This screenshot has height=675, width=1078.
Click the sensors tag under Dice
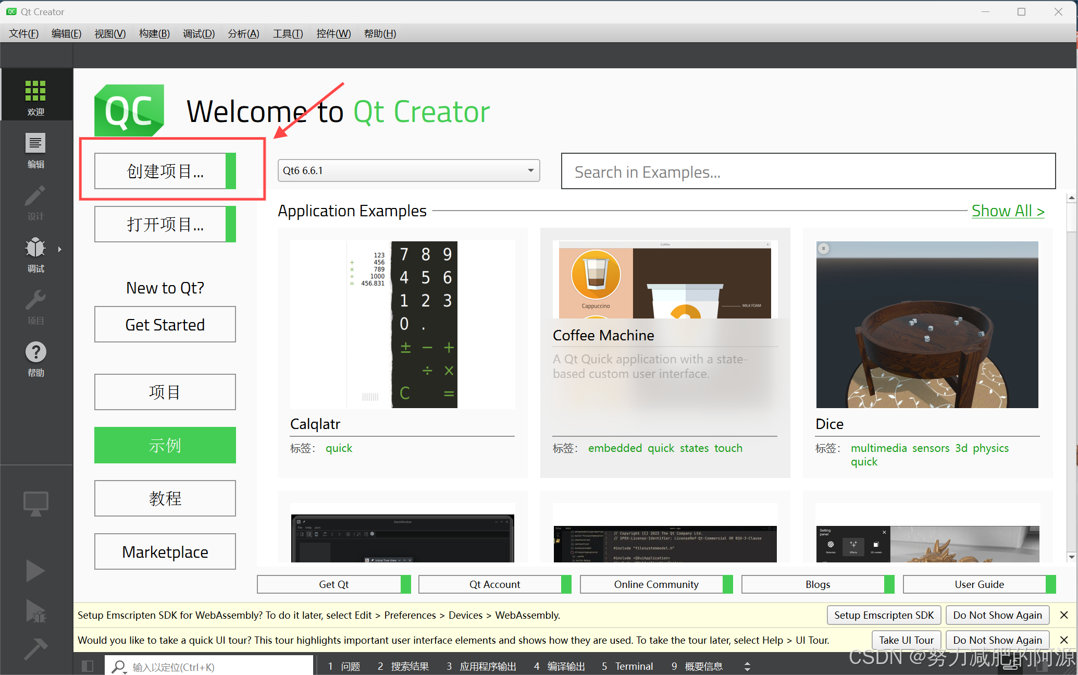point(931,448)
